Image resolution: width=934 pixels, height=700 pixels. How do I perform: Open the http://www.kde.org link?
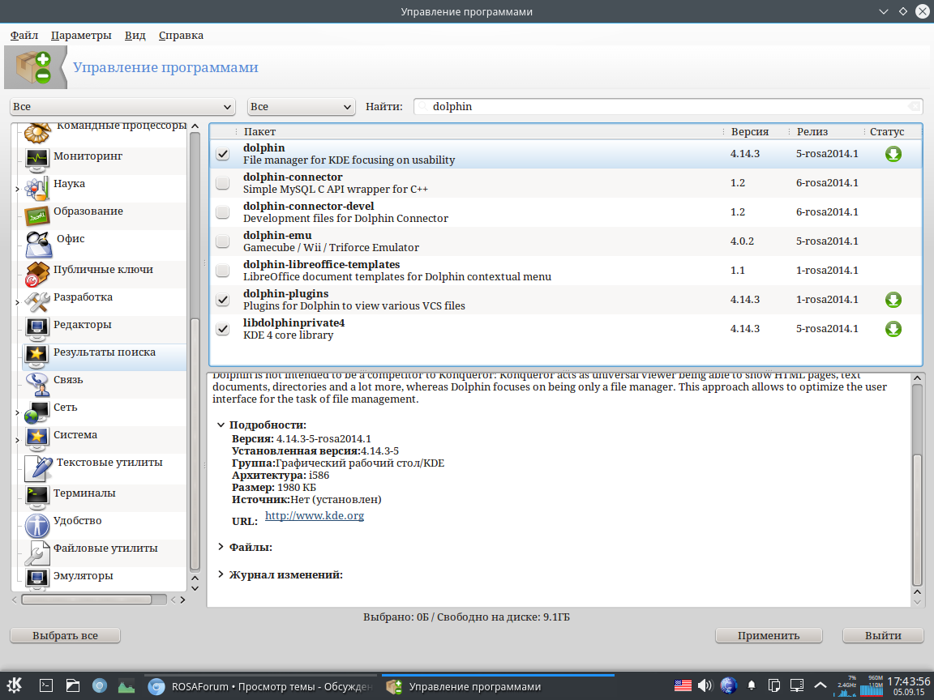point(315,516)
